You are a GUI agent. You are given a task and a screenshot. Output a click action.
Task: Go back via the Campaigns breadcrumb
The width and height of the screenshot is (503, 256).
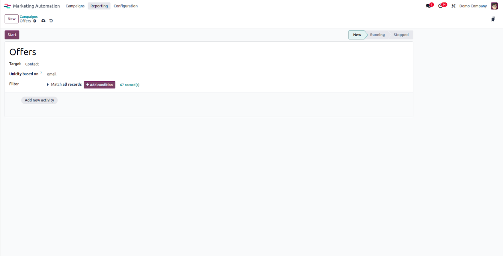28,17
